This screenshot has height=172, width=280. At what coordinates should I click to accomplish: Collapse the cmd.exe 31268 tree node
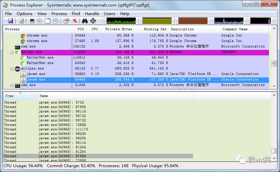[x=12, y=86]
